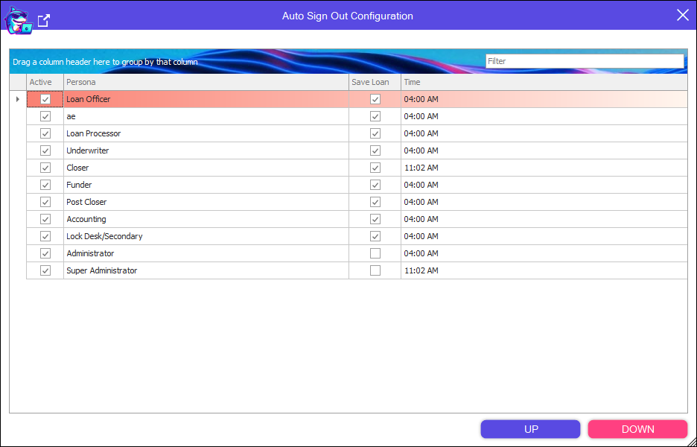Select the Time cell for Closer
The height and width of the screenshot is (447, 697).
(421, 168)
